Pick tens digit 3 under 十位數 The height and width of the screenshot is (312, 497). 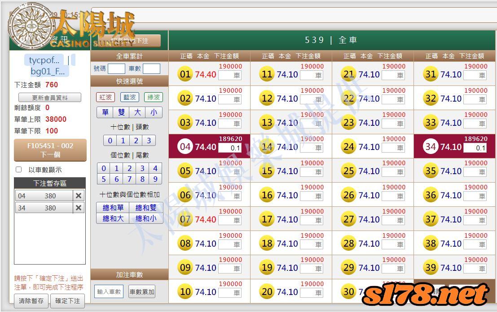(149, 141)
